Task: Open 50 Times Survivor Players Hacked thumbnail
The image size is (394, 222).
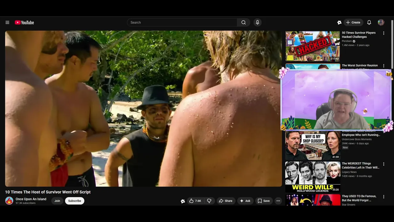Action: click(313, 46)
